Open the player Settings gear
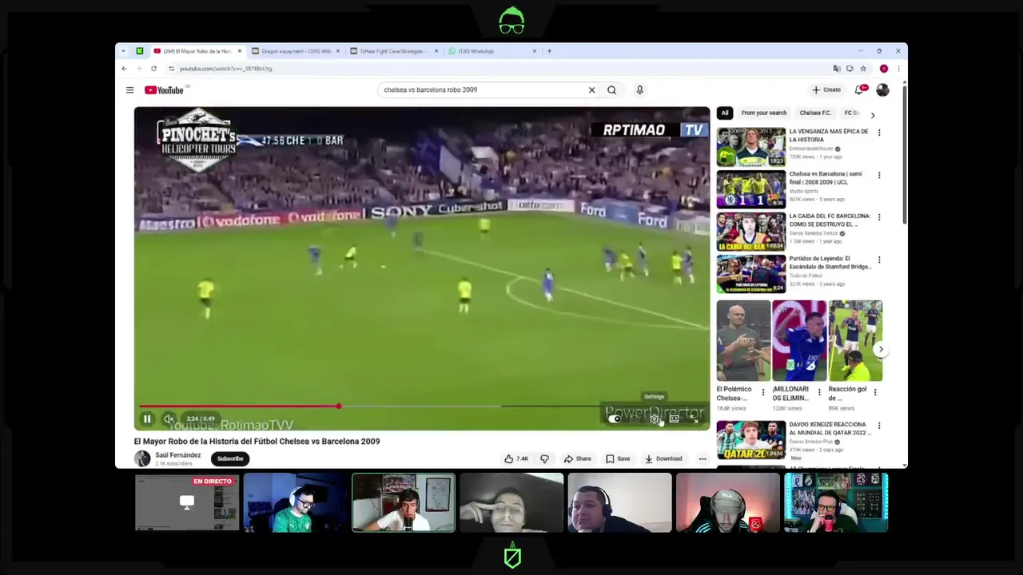Screen dimensions: 1023x575 (655, 418)
